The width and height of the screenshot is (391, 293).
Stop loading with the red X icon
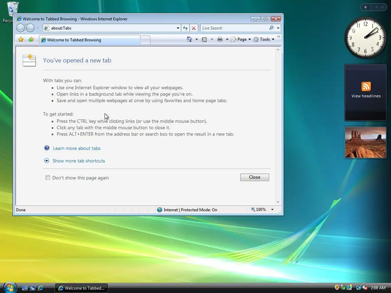pyautogui.click(x=194, y=28)
